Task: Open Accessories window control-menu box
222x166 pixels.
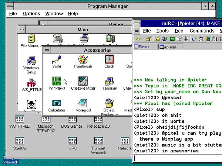Action: 47,50
